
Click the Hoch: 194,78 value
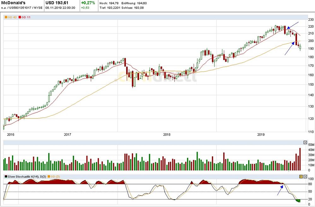pyautogui.click(x=109, y=3)
